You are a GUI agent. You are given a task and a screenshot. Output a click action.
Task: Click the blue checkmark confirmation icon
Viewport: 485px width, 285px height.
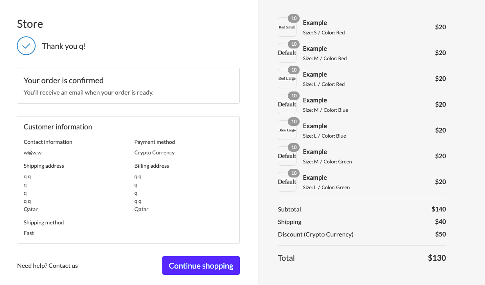pos(26,46)
